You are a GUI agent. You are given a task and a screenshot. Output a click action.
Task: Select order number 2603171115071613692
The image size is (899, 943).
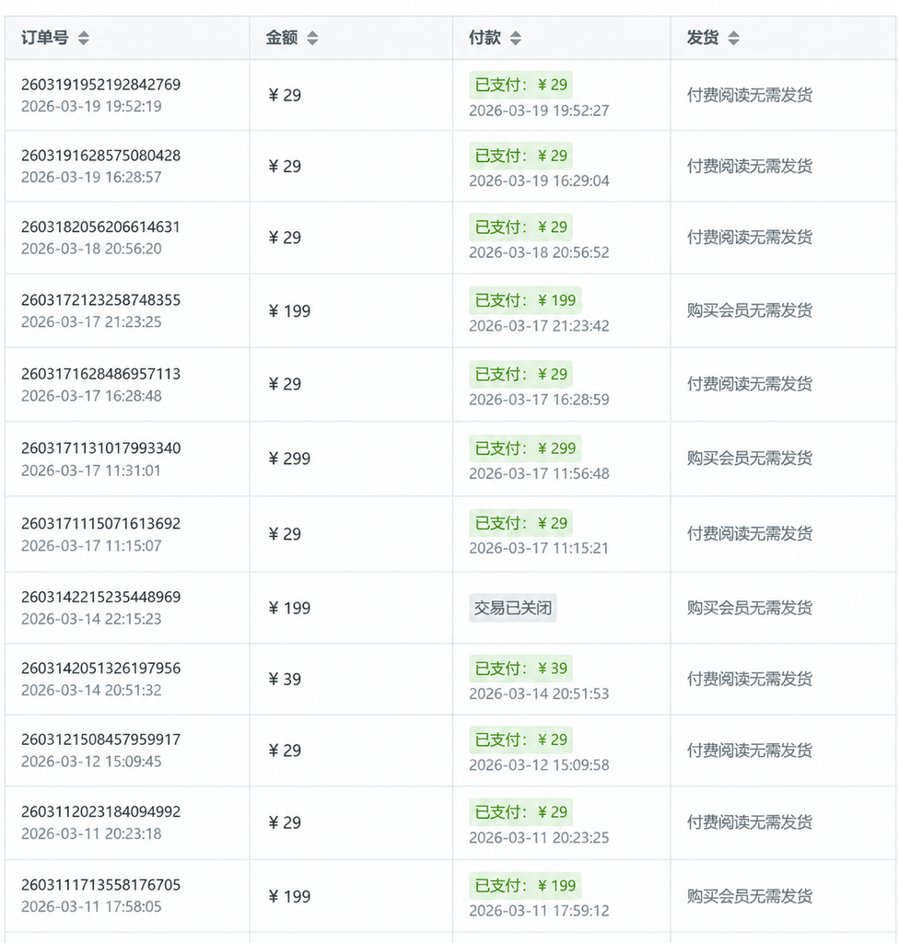pyautogui.click(x=100, y=523)
